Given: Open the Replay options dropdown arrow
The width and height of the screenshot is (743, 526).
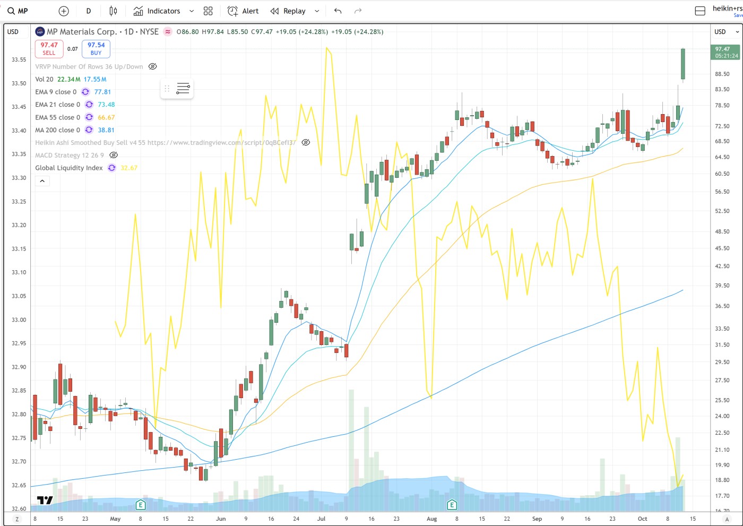Looking at the screenshot, I should tap(317, 11).
